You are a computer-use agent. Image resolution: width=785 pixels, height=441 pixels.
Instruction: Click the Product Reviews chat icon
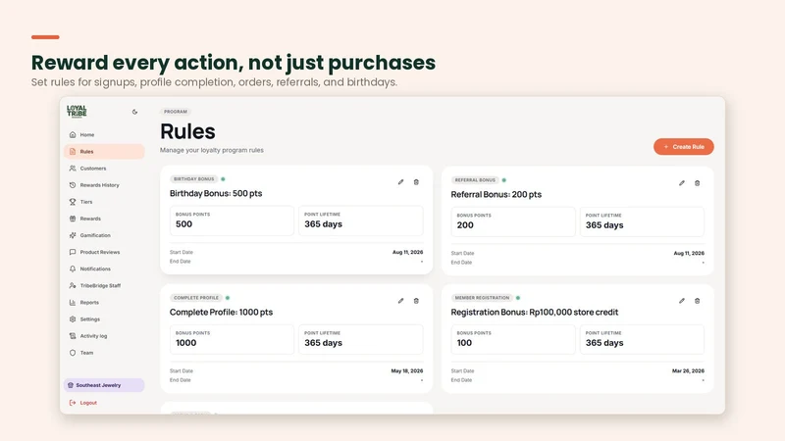[x=73, y=252]
